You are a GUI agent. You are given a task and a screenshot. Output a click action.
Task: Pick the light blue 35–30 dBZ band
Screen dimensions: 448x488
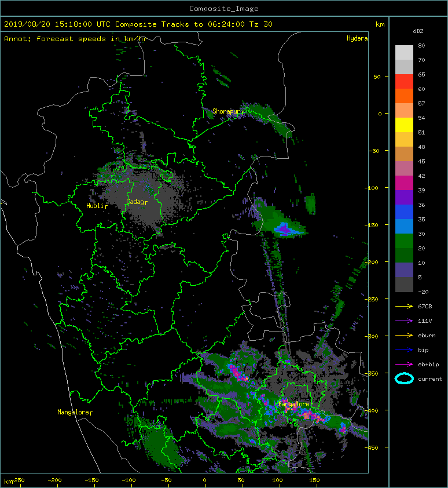(404, 226)
